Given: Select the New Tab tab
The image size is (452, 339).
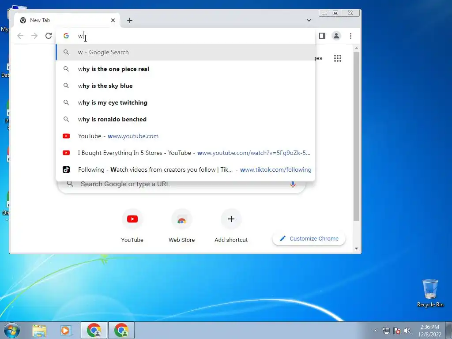Looking at the screenshot, I should click(67, 20).
